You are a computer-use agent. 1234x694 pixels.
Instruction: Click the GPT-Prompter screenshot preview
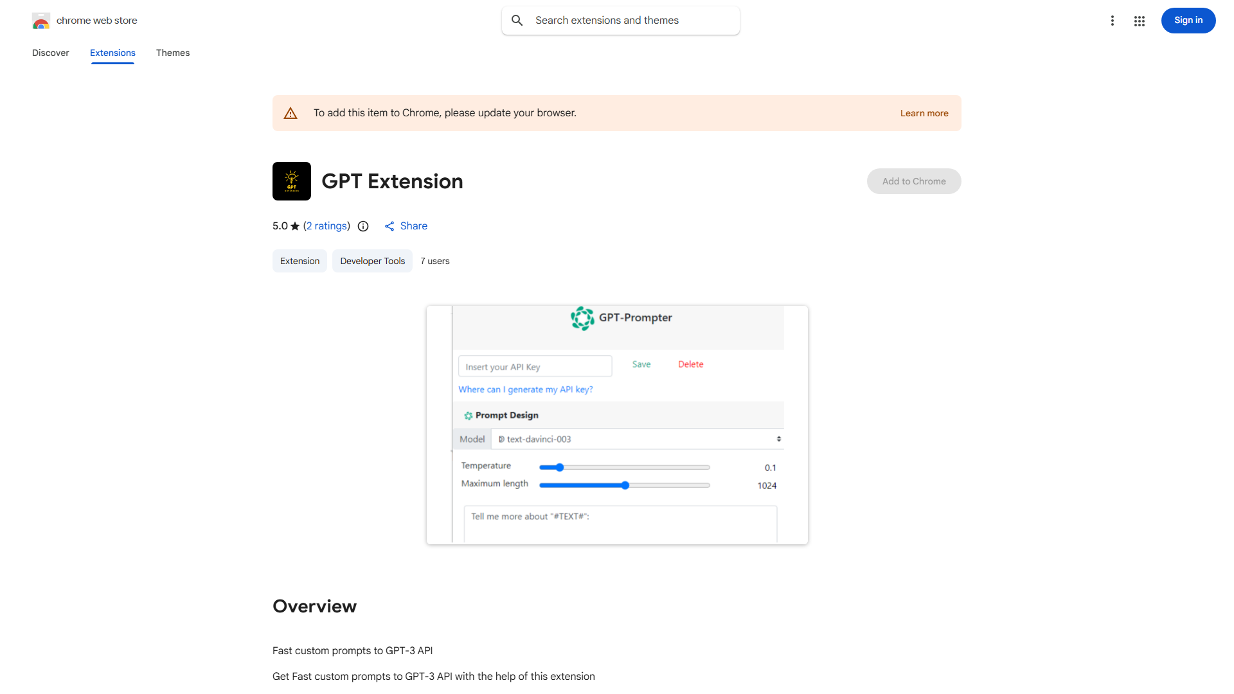click(x=617, y=425)
